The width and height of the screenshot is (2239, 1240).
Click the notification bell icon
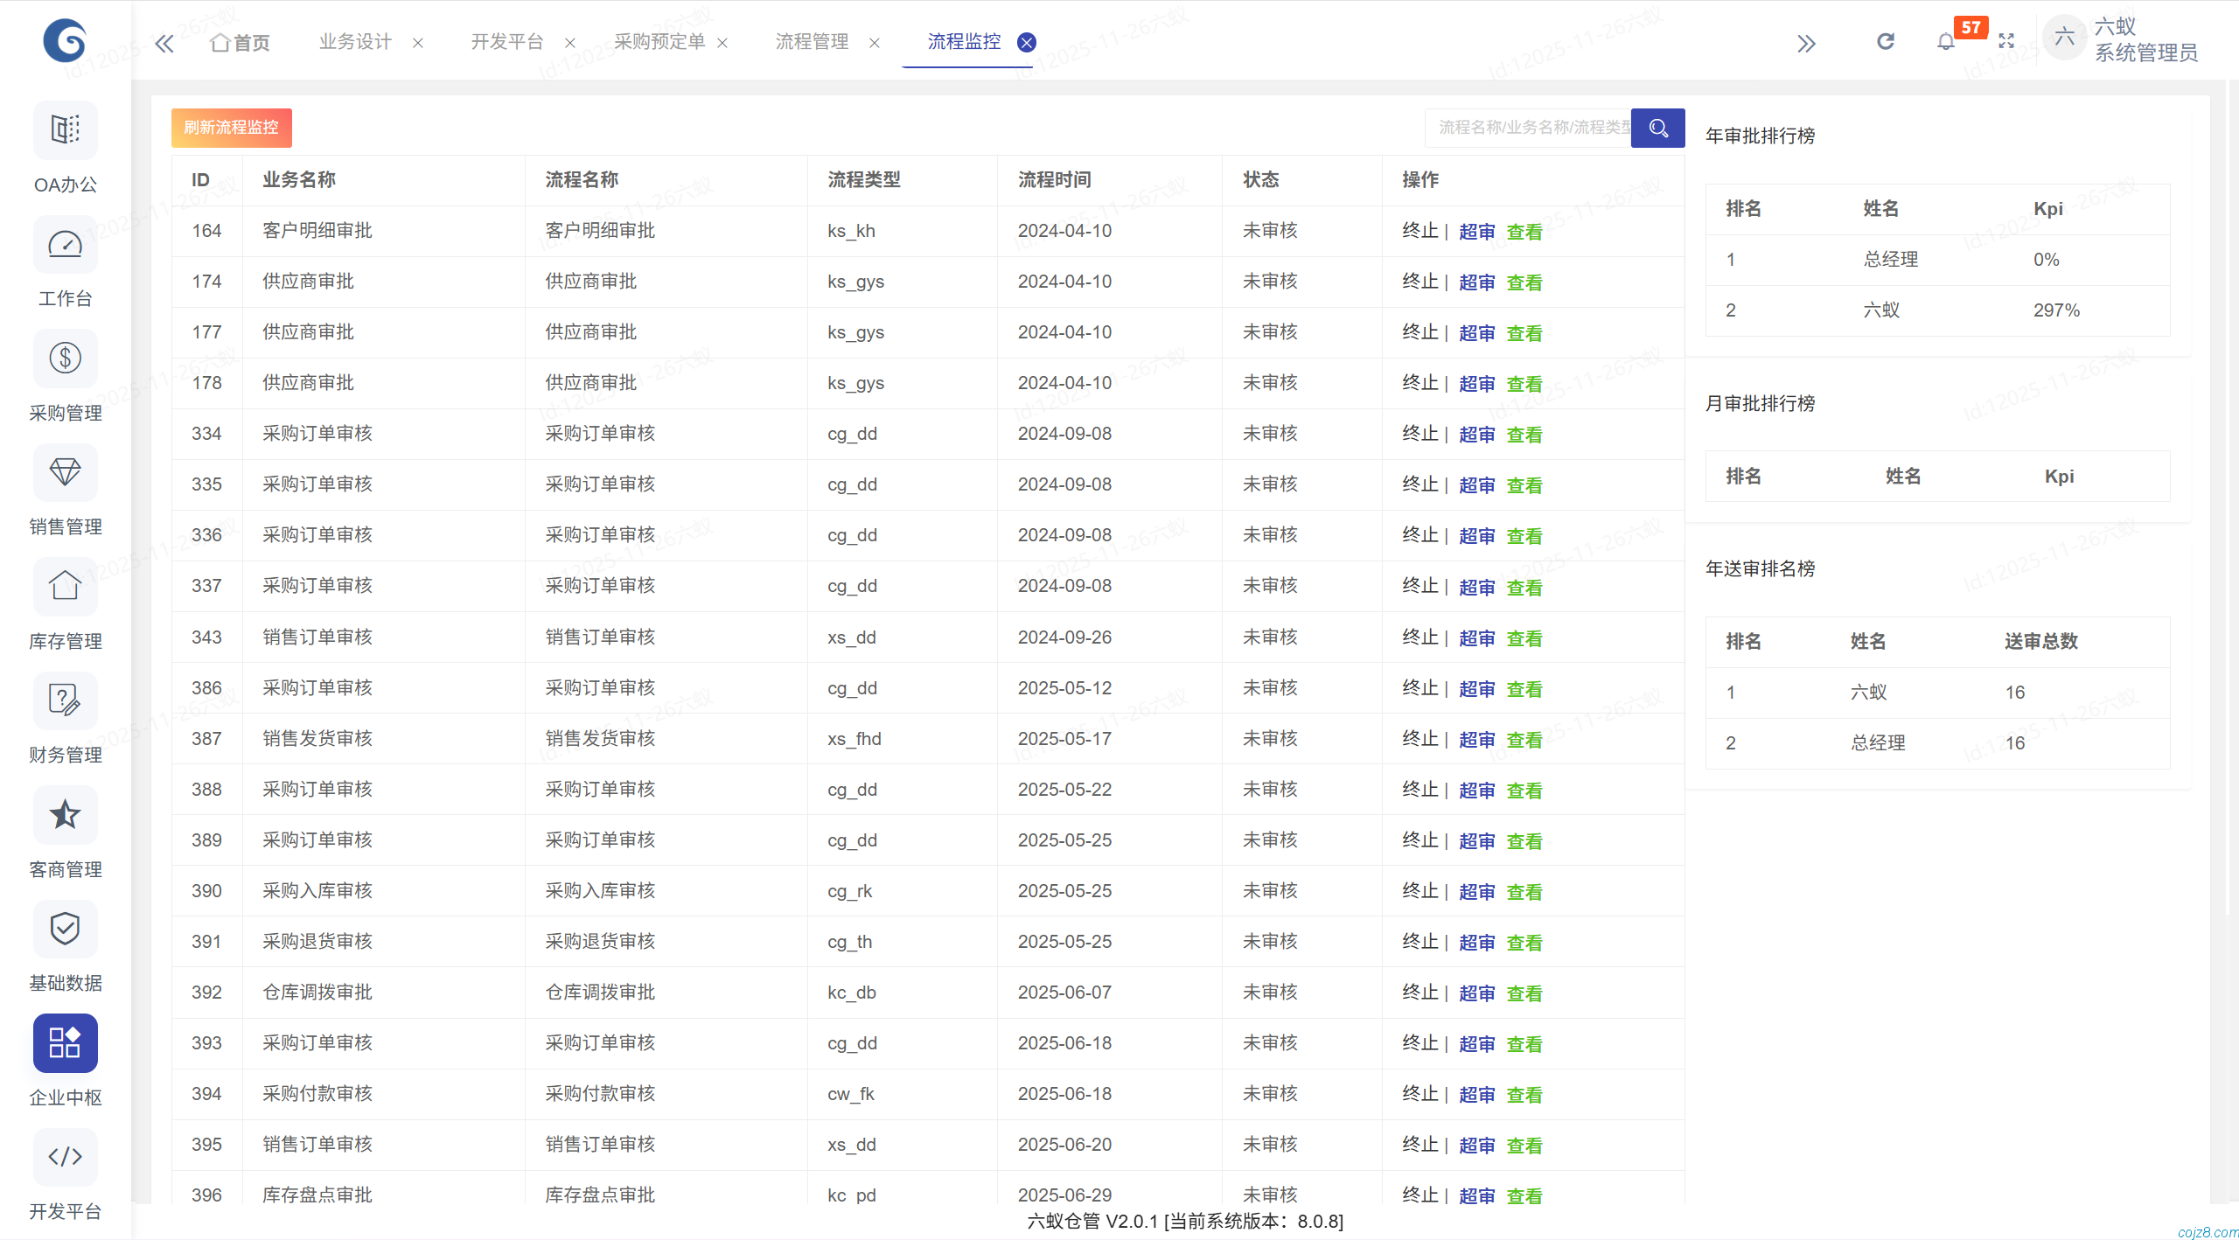(x=1945, y=42)
